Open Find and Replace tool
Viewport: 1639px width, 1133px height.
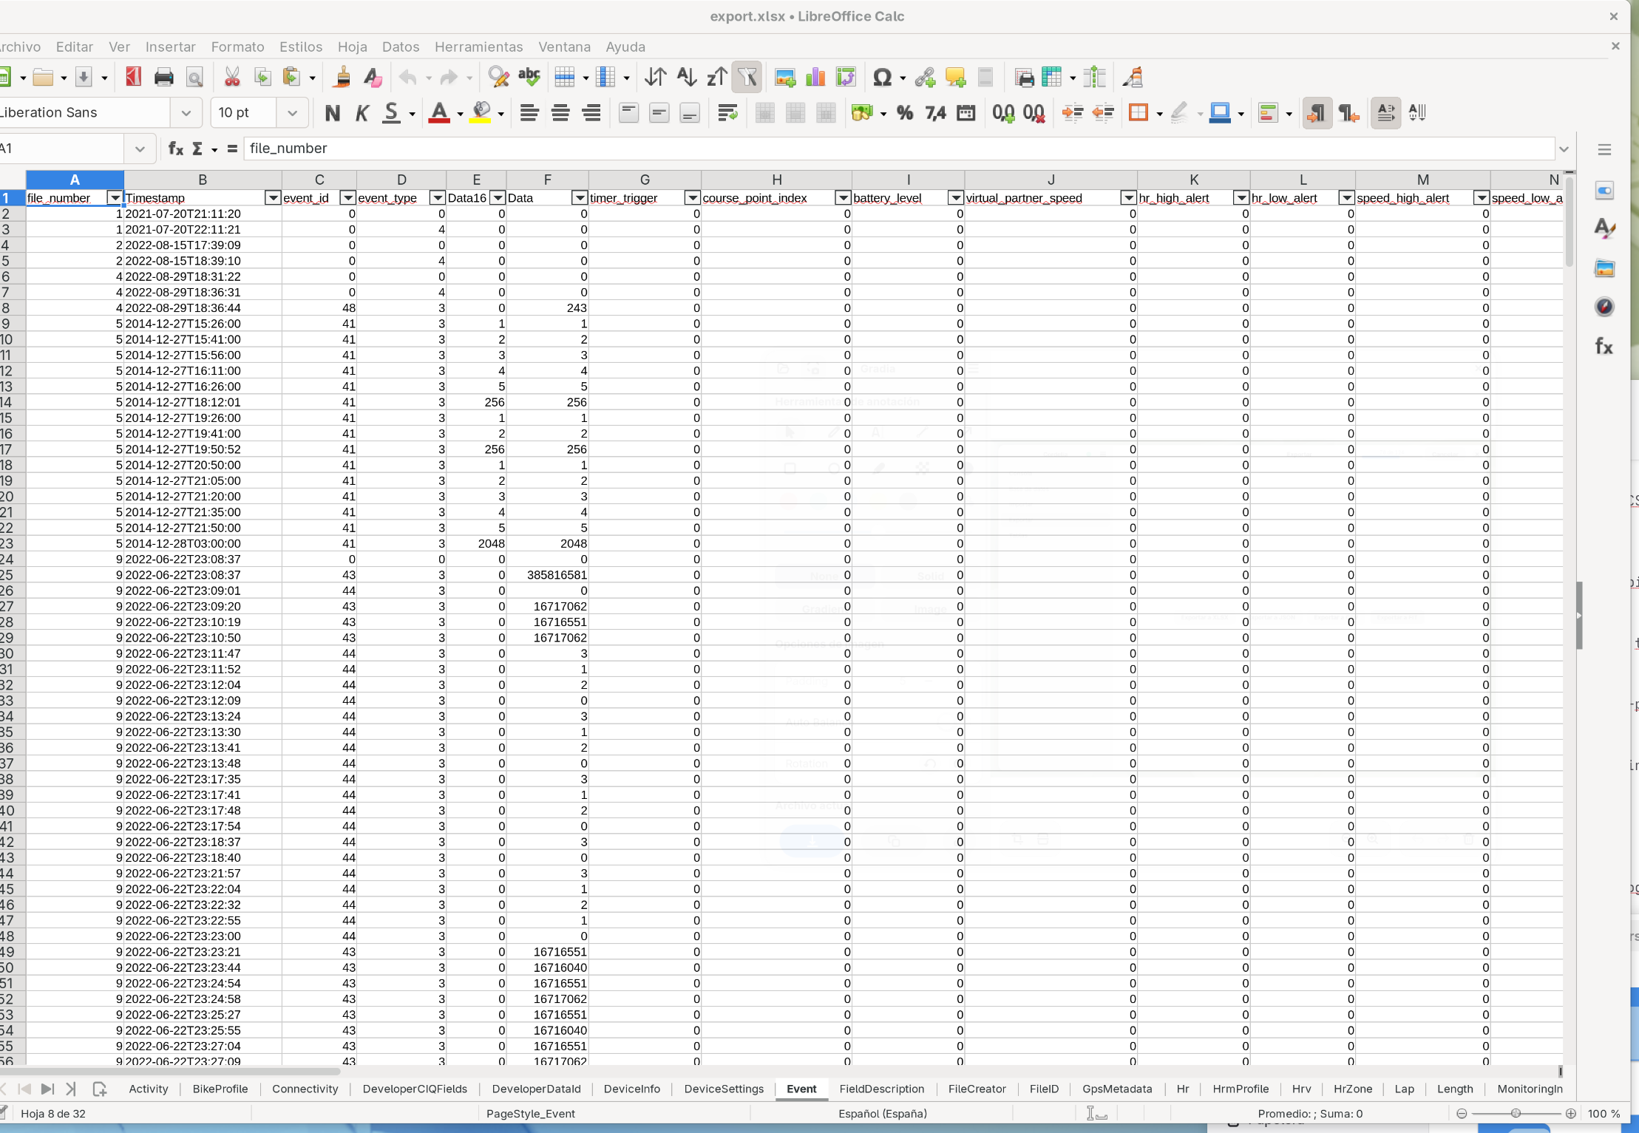click(498, 77)
